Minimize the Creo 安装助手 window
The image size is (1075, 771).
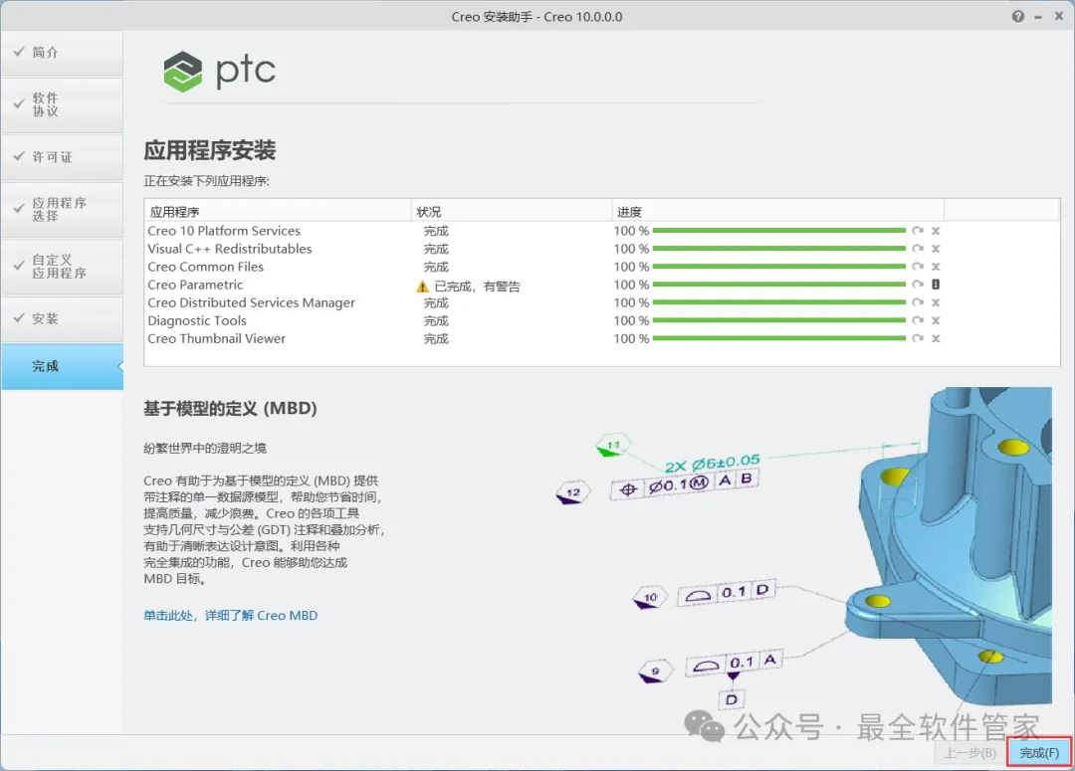pos(1038,17)
